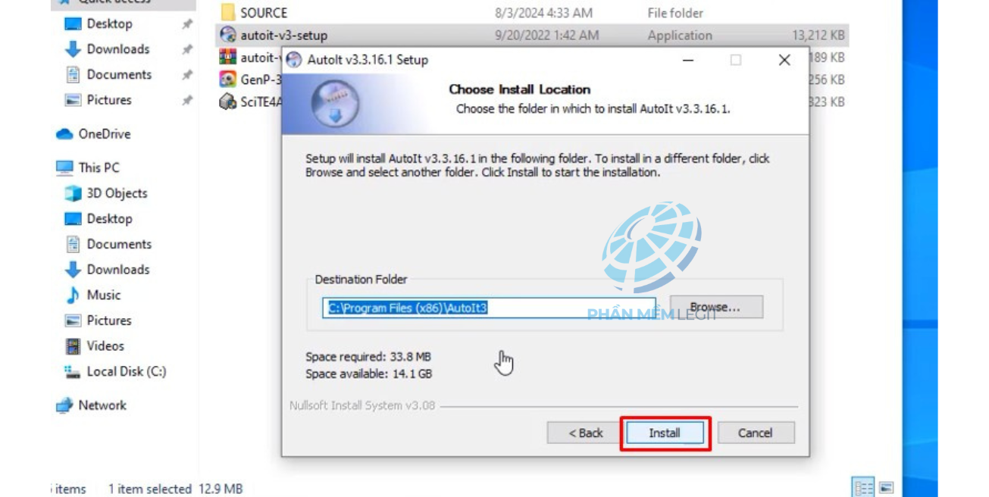Open the 3D Objects folder icon

pyautogui.click(x=73, y=194)
